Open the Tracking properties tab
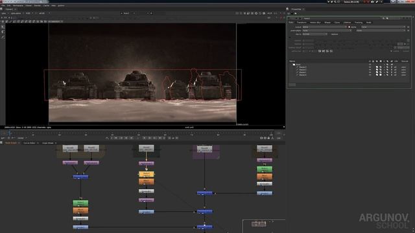The image size is (415, 233). (359, 23)
